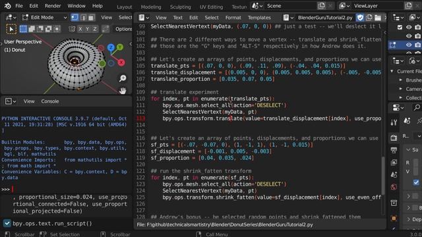
Task: Toggle fake user shield for text
Action: point(360,18)
